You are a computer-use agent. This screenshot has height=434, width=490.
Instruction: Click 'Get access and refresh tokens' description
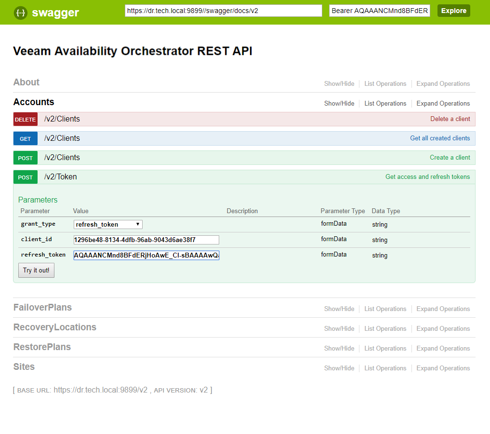(x=427, y=177)
